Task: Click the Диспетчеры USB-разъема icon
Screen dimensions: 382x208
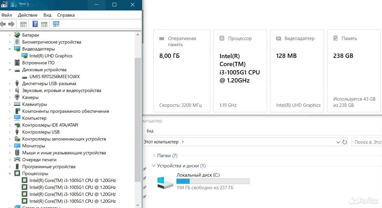Action: click(17, 83)
